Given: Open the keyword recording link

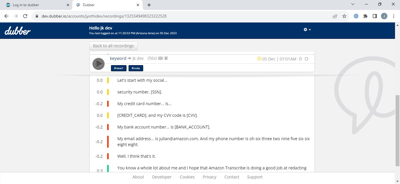Looking at the screenshot, I should click(x=118, y=58).
